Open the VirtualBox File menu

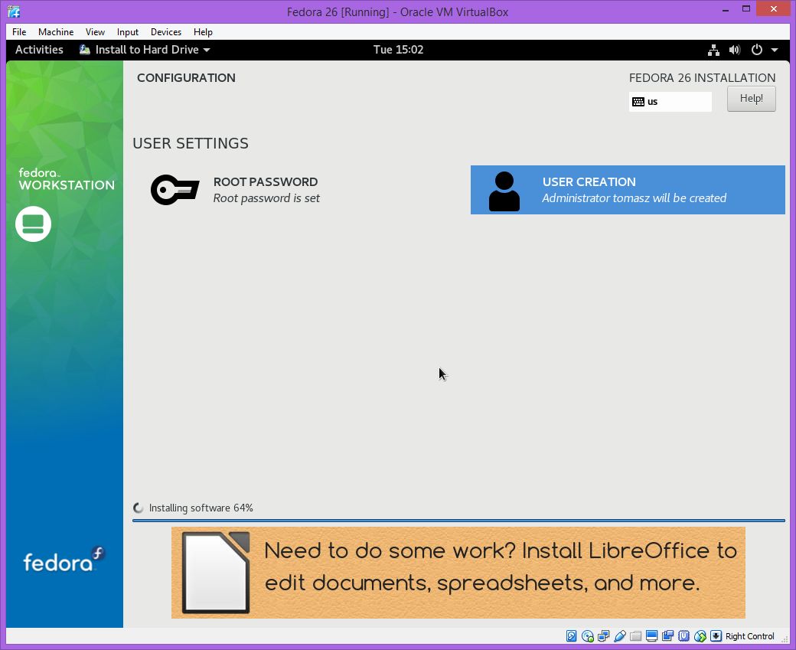point(19,32)
